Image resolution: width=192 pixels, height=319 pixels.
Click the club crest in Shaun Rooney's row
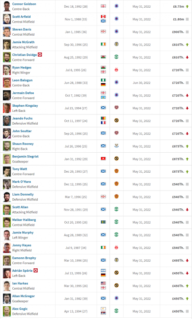pos(117,146)
